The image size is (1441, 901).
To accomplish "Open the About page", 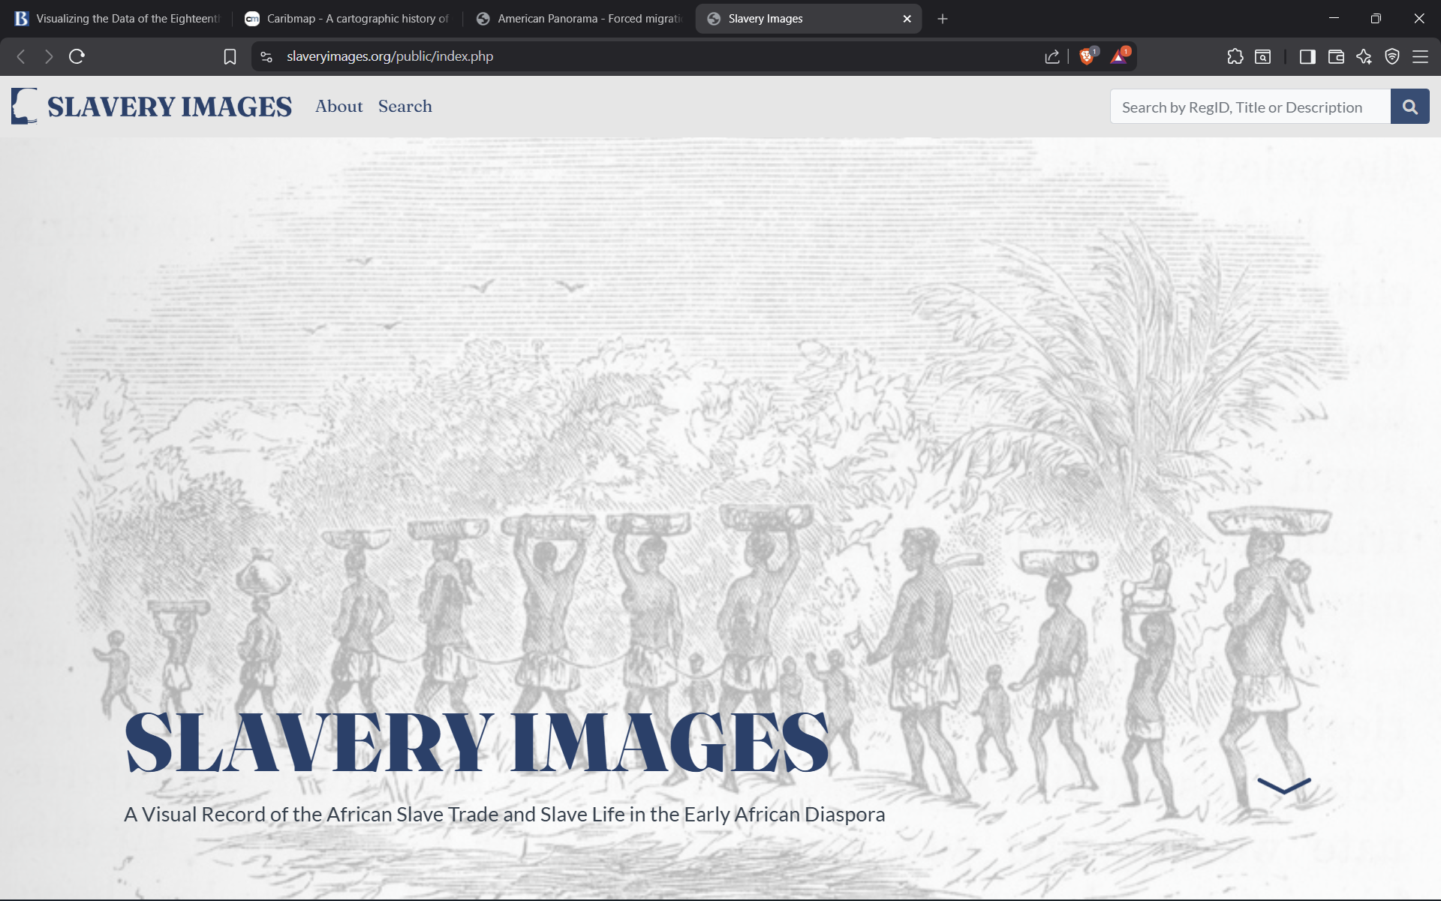I will coord(338,106).
